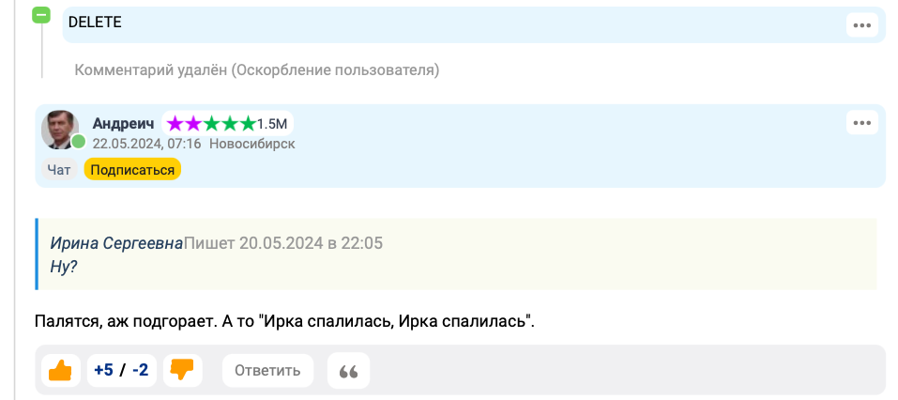Image resolution: width=898 pixels, height=400 pixels.
Task: Click quoted author Ирина Сергеевна
Action: point(116,243)
